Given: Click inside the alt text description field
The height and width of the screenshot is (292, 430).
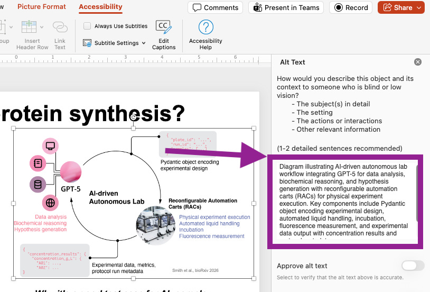Looking at the screenshot, I should point(345,202).
